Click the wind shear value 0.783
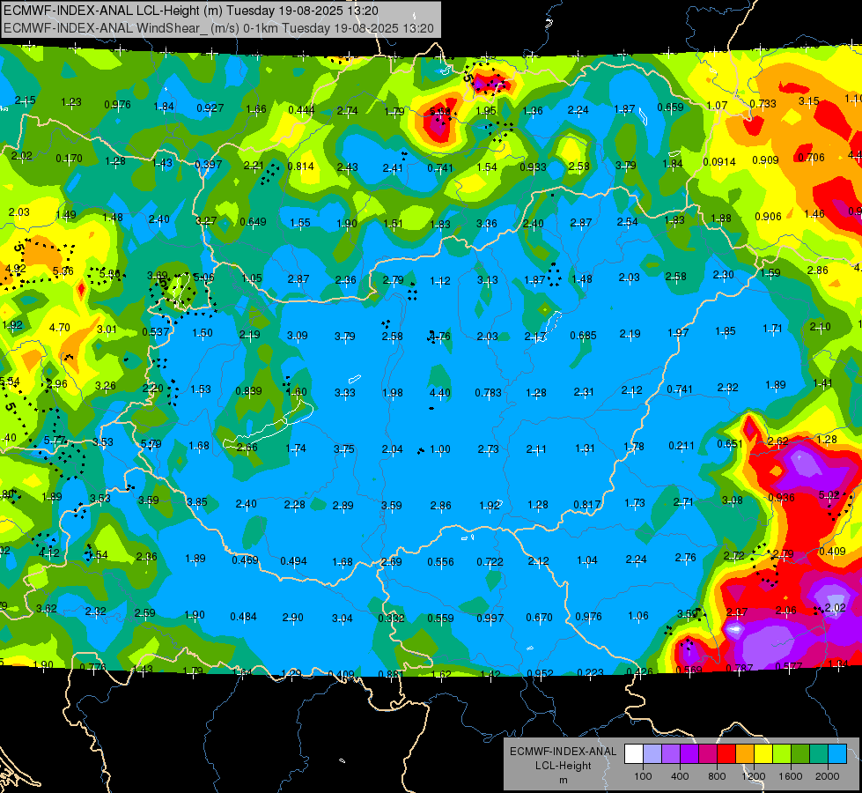 coord(488,392)
